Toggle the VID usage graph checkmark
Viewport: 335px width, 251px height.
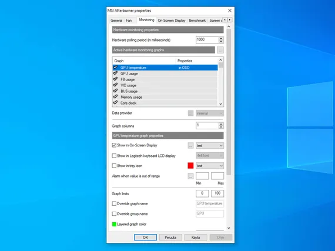click(x=115, y=85)
